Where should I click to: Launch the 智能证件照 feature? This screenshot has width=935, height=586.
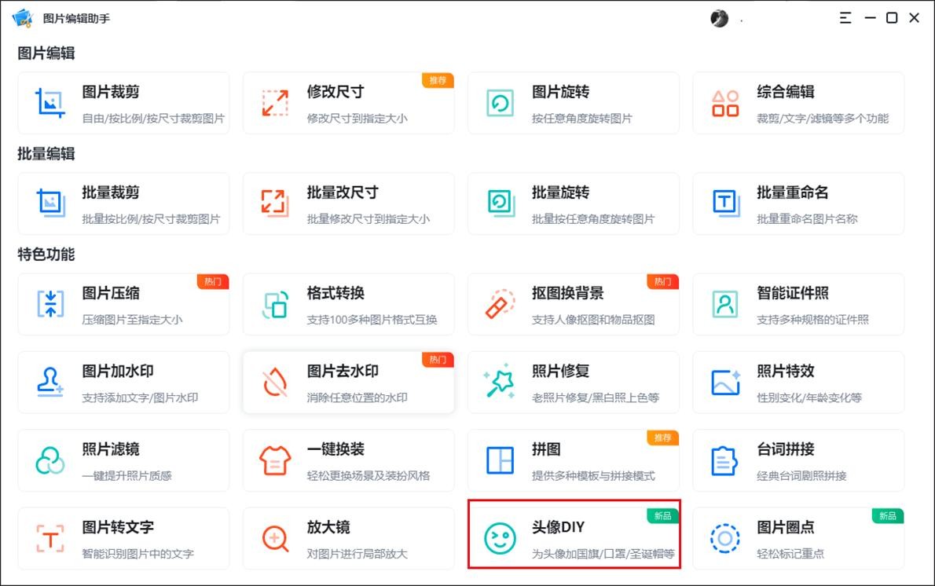(797, 304)
